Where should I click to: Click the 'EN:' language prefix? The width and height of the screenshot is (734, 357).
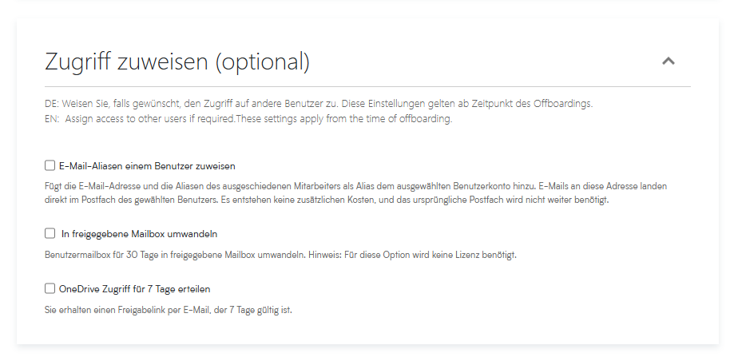click(52, 119)
